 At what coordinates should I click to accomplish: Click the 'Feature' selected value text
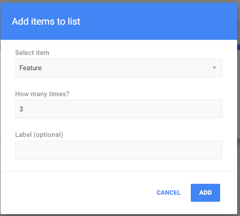pyautogui.click(x=30, y=68)
